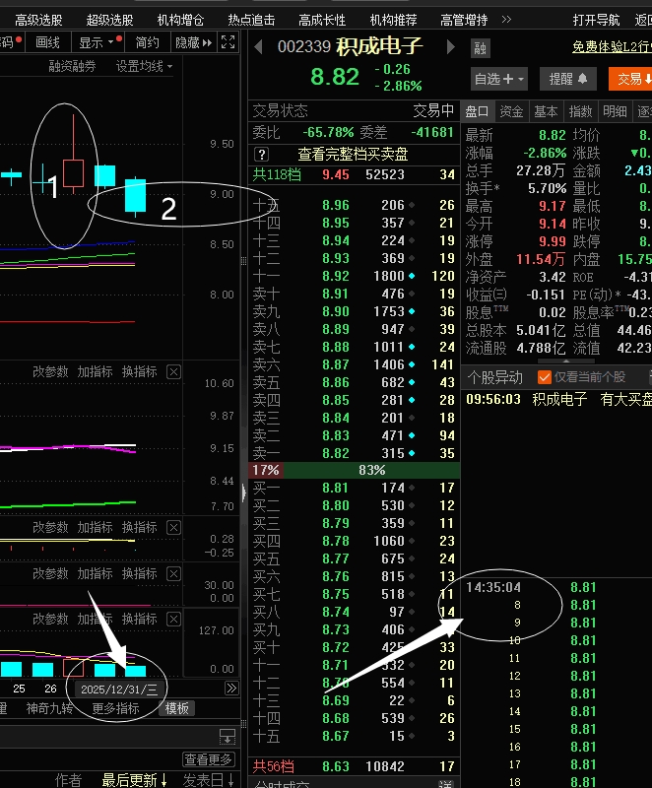Open the 设置均线 dropdown
Screen dimensions: 652x788
144,66
